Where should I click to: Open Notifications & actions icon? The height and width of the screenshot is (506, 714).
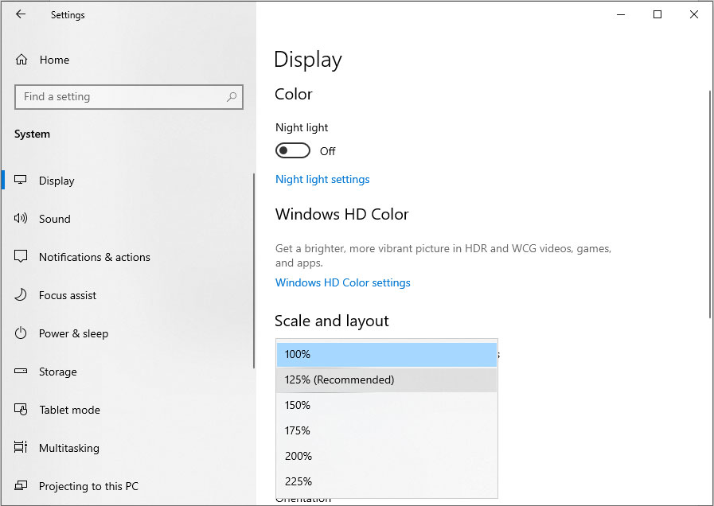pos(21,257)
